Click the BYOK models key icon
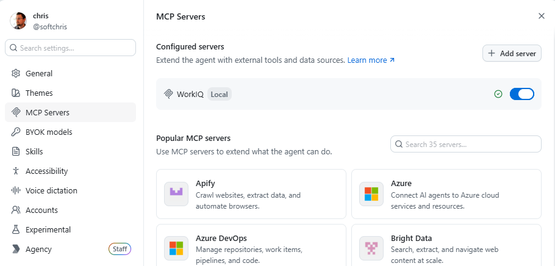 [16, 132]
